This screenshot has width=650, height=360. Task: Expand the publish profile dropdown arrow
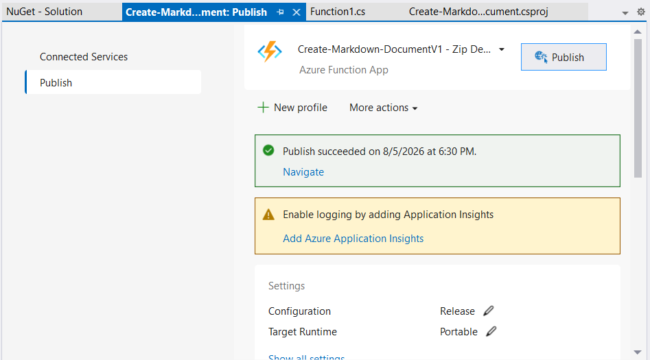502,49
